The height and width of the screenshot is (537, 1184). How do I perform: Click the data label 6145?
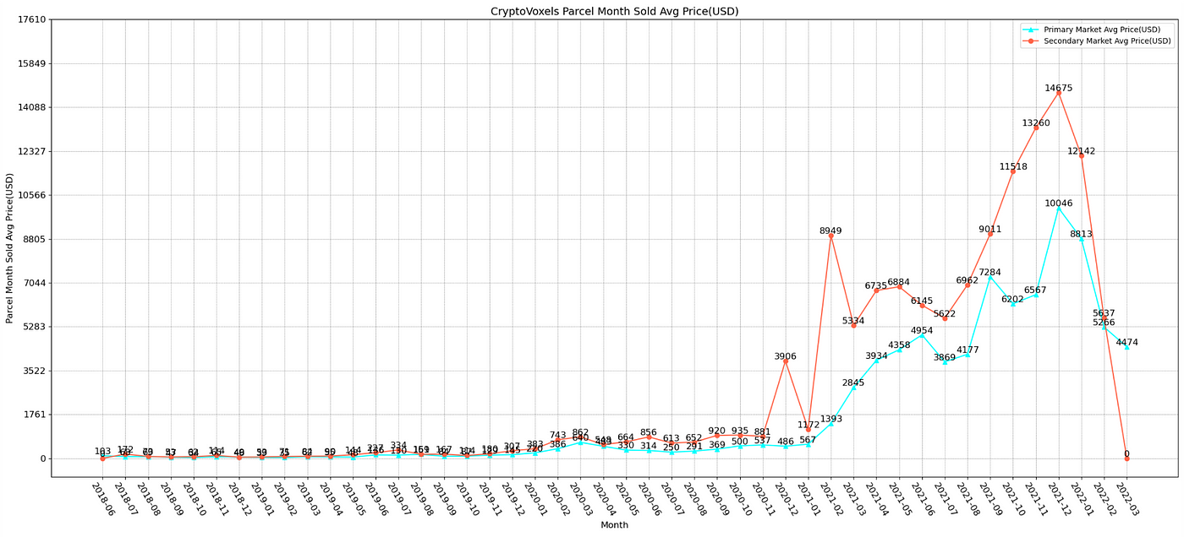pyautogui.click(x=922, y=301)
